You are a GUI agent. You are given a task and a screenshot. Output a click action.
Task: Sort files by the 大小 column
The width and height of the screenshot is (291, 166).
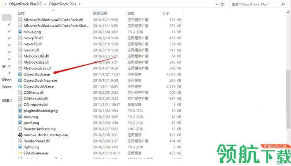165,13
